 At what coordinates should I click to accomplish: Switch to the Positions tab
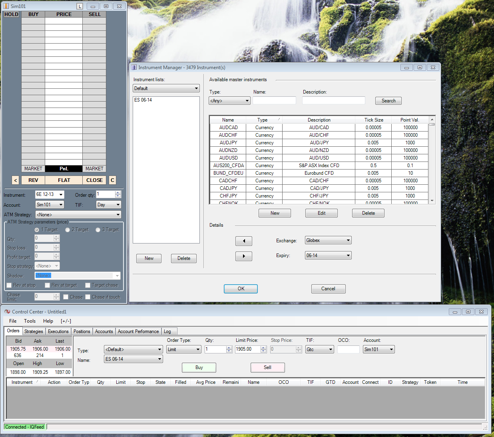click(82, 331)
